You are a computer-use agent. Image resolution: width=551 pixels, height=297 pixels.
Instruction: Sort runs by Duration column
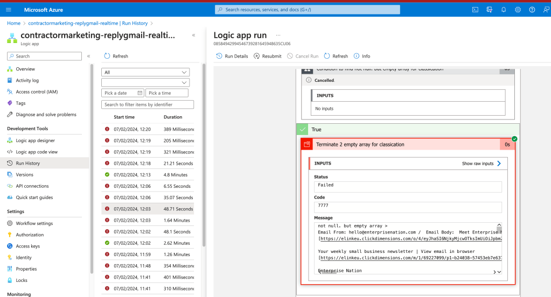pos(173,117)
